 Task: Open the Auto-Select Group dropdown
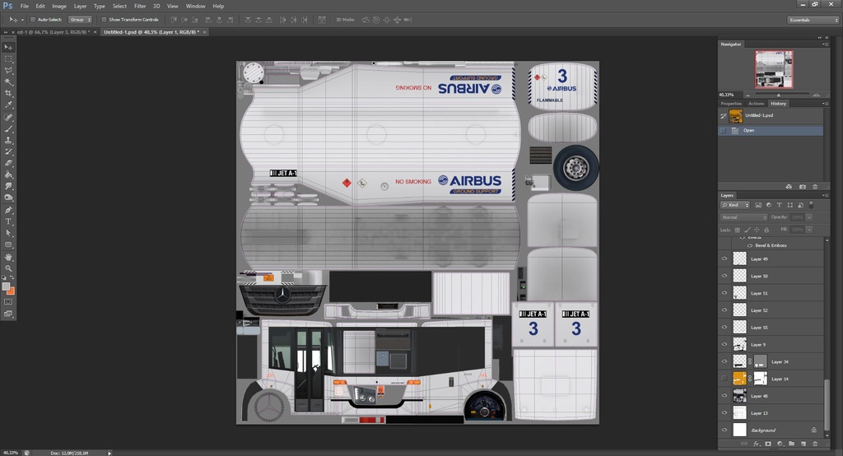(x=80, y=19)
